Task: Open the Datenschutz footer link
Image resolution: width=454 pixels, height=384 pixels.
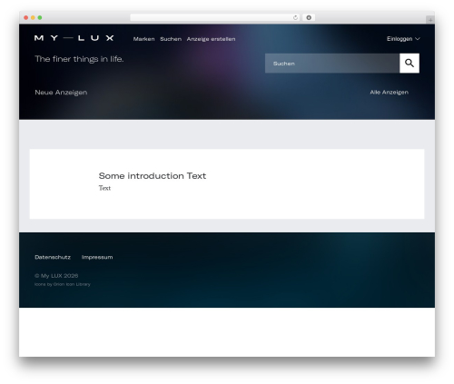Action: (x=53, y=257)
